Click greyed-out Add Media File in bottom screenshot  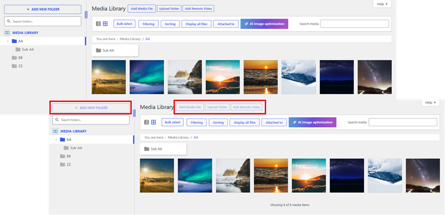[x=190, y=107]
